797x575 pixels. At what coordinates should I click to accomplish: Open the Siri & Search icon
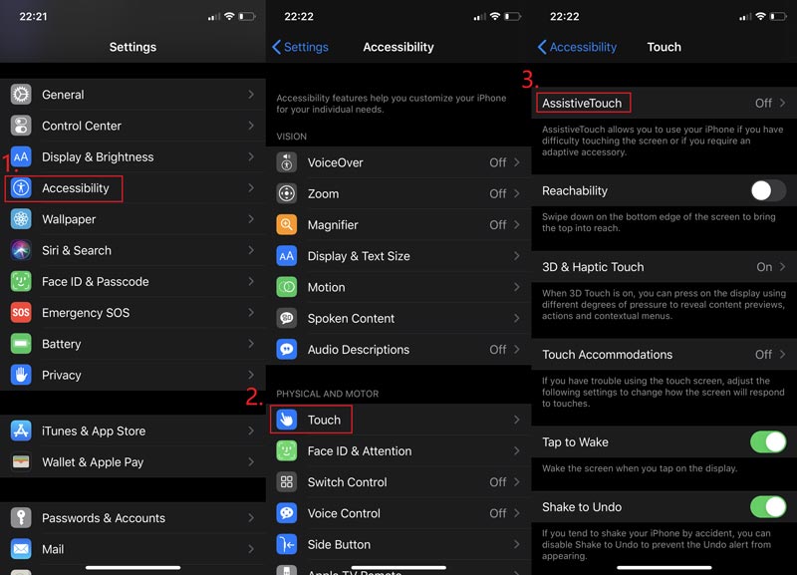click(21, 250)
